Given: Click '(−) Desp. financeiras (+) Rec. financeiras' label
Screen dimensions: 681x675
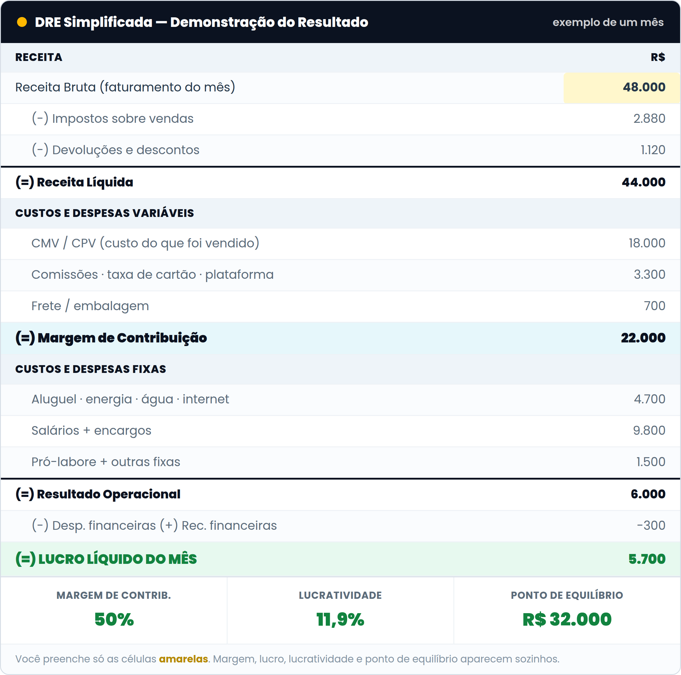Looking at the screenshot, I should [154, 526].
